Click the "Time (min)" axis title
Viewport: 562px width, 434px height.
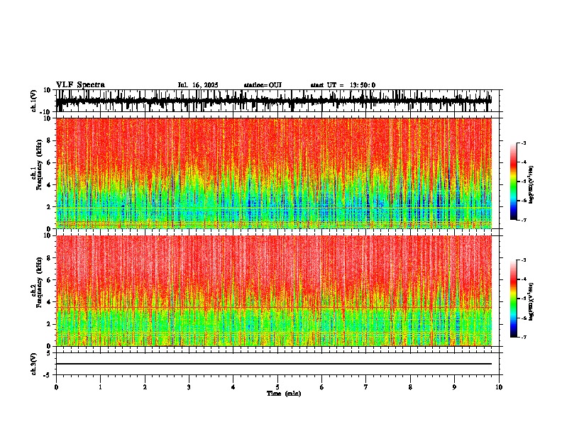click(x=284, y=394)
